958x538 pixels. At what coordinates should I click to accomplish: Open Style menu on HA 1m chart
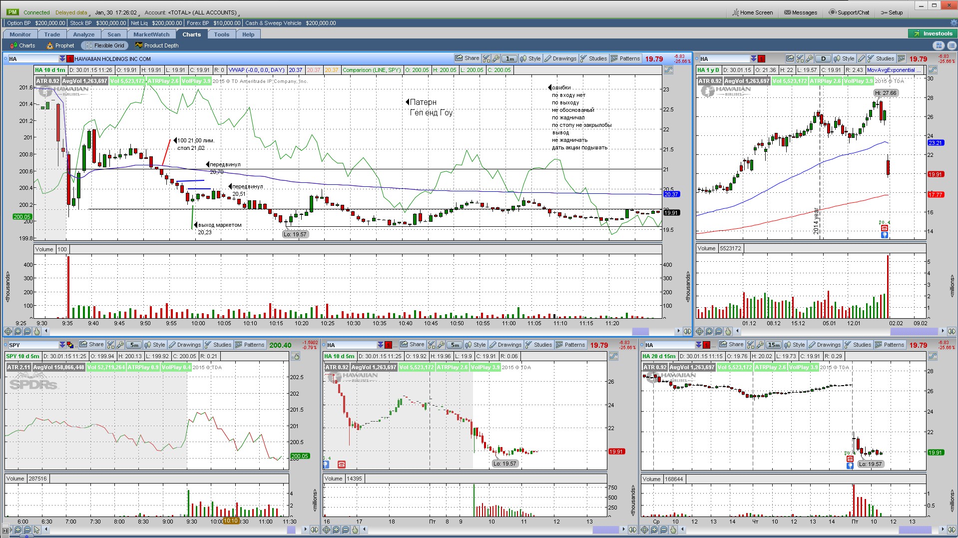pos(530,58)
